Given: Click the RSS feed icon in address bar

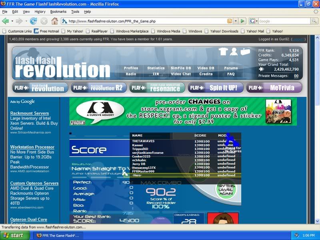Looking at the screenshot, I should (230, 21).
